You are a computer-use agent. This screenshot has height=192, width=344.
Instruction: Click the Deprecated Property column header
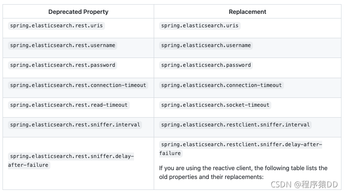78,12
